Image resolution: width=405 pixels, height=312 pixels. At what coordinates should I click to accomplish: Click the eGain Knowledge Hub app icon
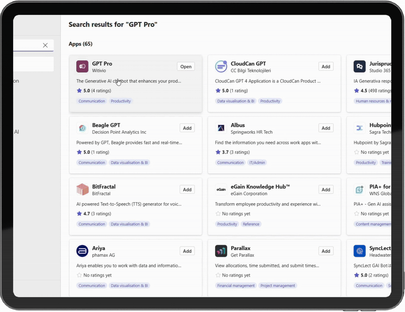(x=221, y=189)
